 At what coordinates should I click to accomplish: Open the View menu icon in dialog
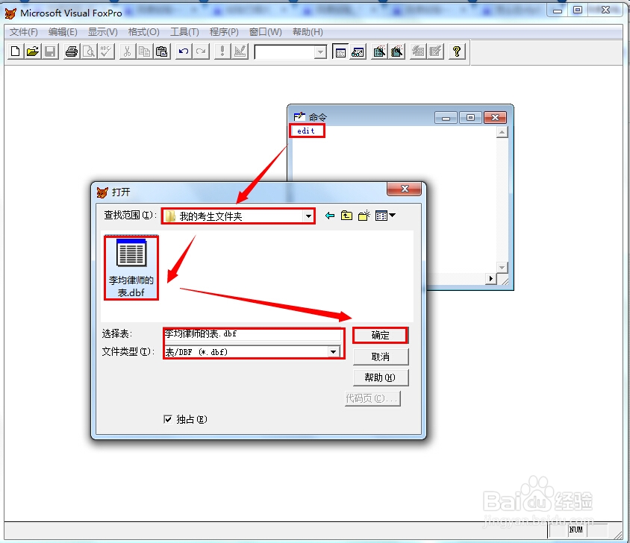pyautogui.click(x=385, y=216)
